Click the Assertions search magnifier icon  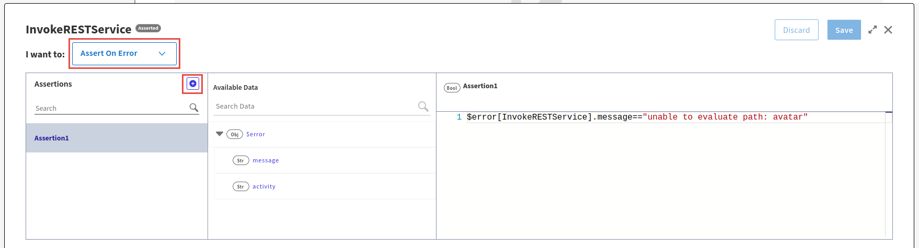coord(194,108)
